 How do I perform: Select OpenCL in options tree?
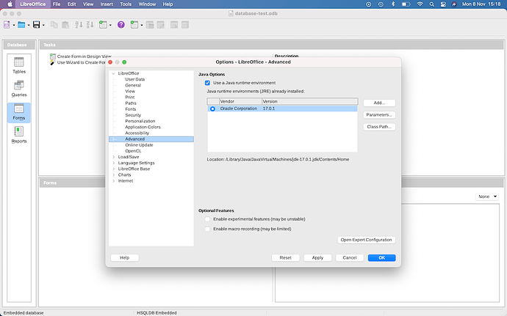click(x=133, y=151)
